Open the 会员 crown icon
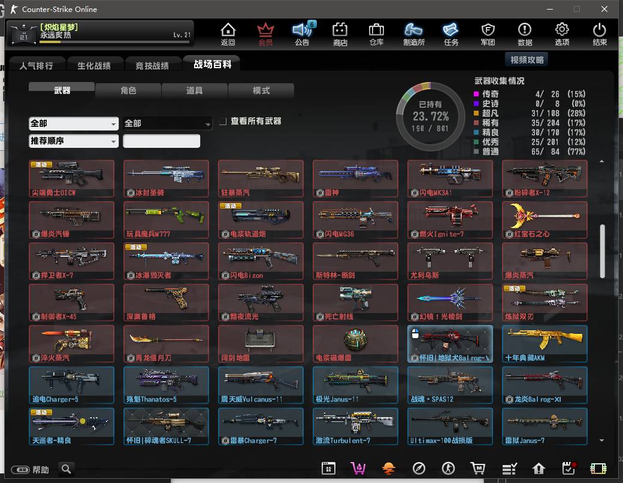This screenshot has height=483, width=623. pos(265,34)
